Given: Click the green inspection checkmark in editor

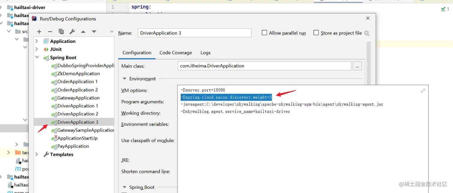Looking at the screenshot, I should tap(443, 9).
